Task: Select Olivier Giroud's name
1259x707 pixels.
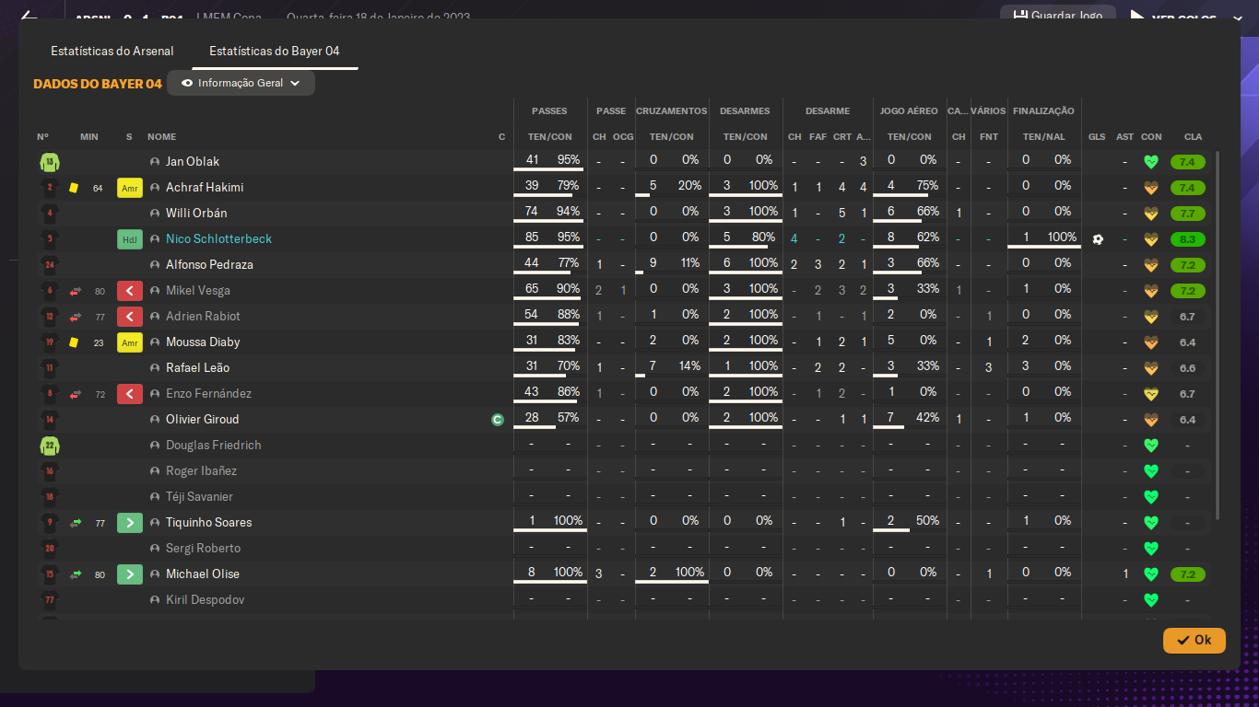Action: tap(203, 420)
